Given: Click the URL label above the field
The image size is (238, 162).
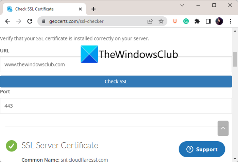Looking at the screenshot, I should [x=5, y=51].
